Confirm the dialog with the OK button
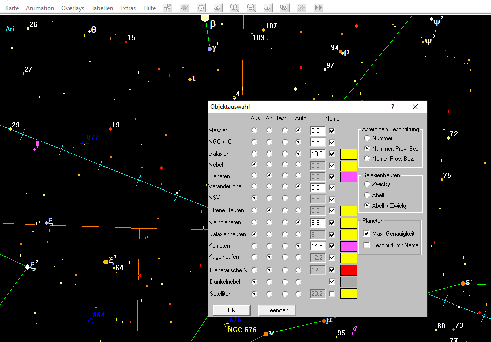This screenshot has height=342, width=491. [x=231, y=310]
